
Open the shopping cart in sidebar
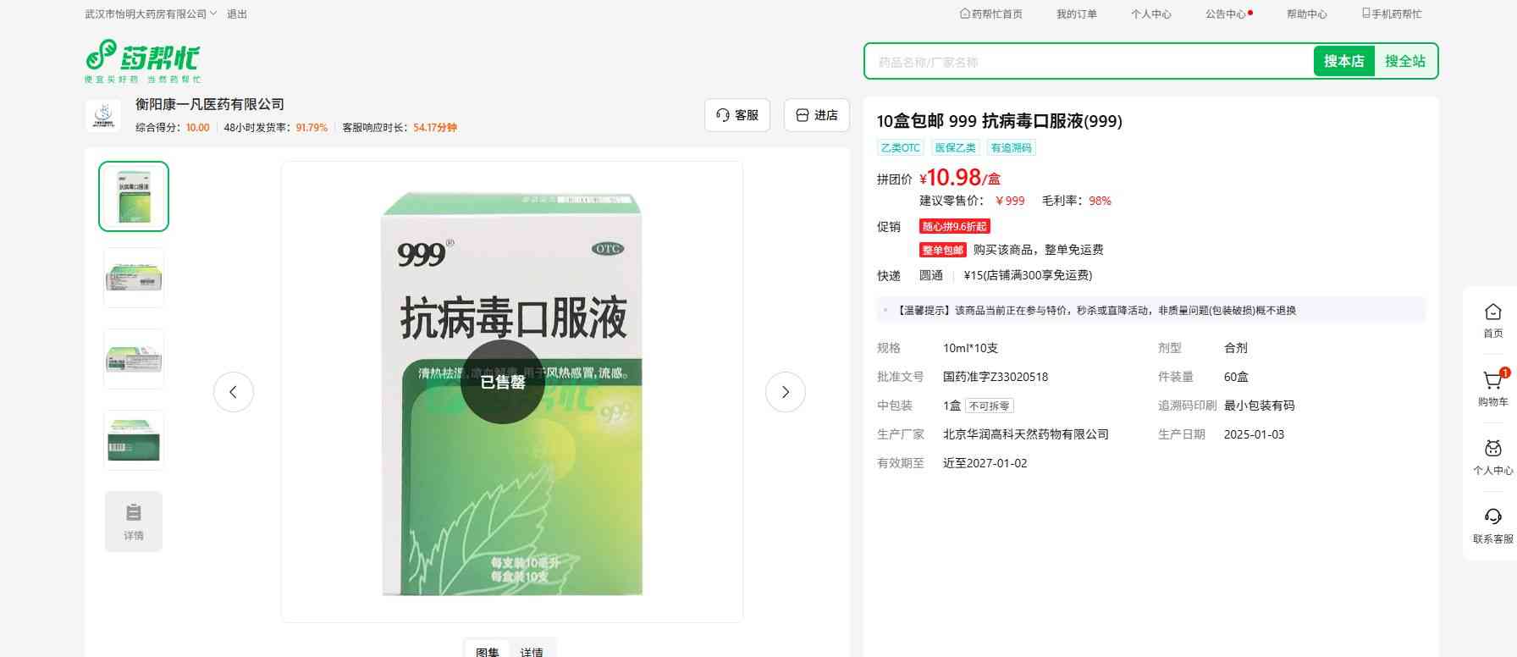pos(1492,388)
